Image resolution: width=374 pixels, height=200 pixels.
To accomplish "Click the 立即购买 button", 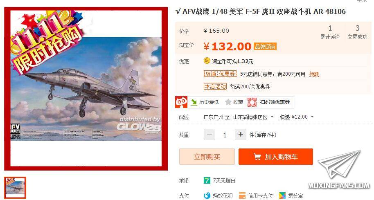I will pyautogui.click(x=207, y=157).
